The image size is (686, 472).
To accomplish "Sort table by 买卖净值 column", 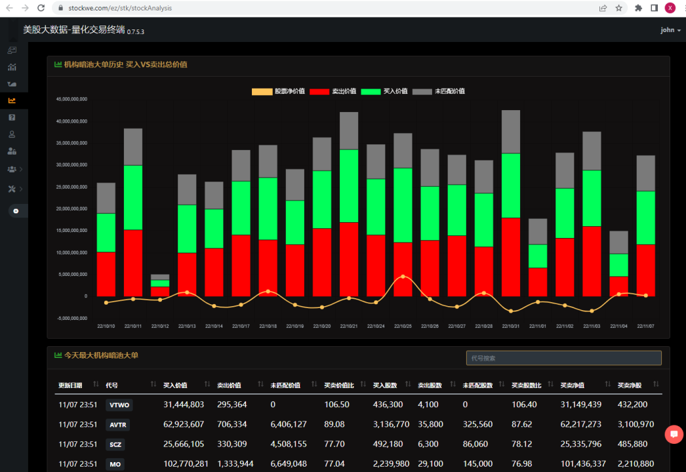I will 586,385.
